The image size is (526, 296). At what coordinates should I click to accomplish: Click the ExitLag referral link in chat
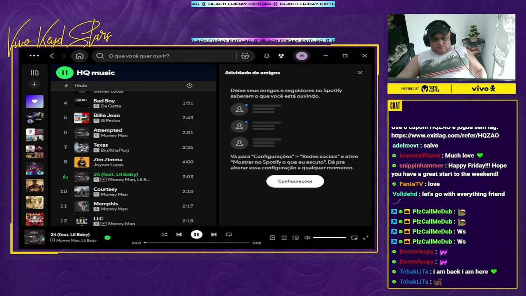pos(445,136)
